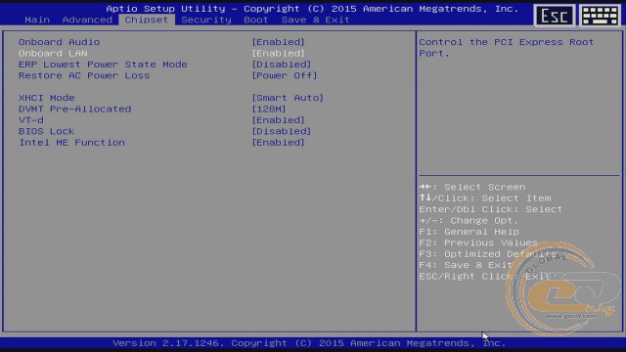Image resolution: width=626 pixels, height=352 pixels.
Task: Click the 'Enter/Dbl Click: Select' line
Action: (491, 209)
